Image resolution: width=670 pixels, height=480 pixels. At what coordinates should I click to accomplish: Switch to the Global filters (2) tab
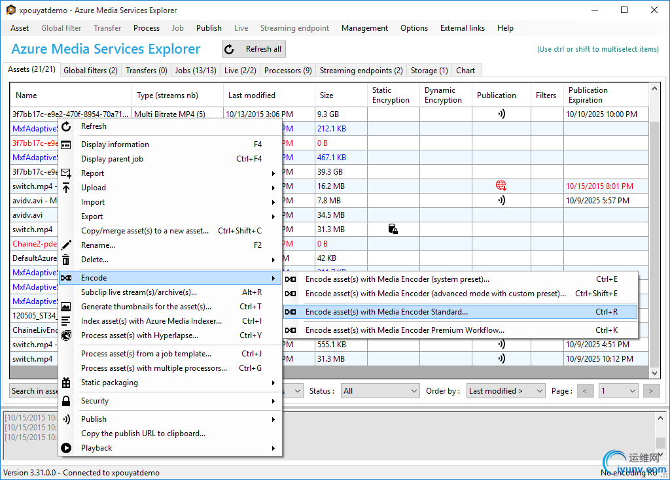(x=90, y=71)
